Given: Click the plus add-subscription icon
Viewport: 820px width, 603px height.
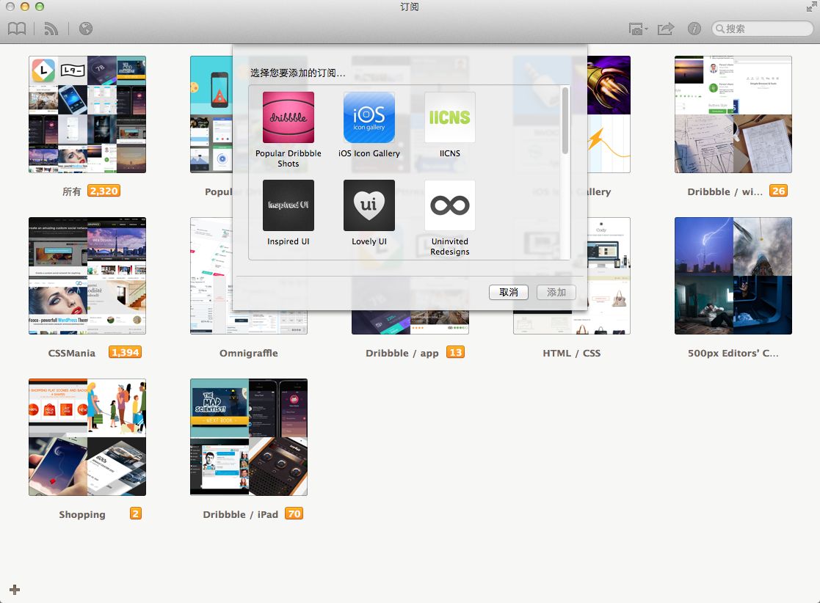Looking at the screenshot, I should pyautogui.click(x=15, y=589).
